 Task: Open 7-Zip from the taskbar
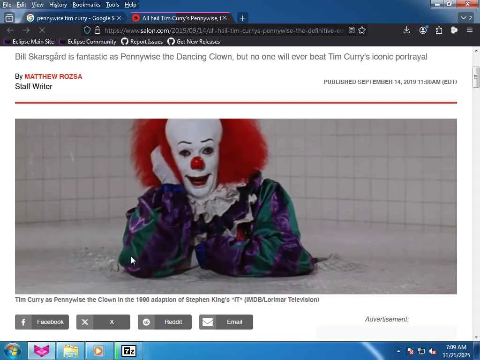click(128, 351)
